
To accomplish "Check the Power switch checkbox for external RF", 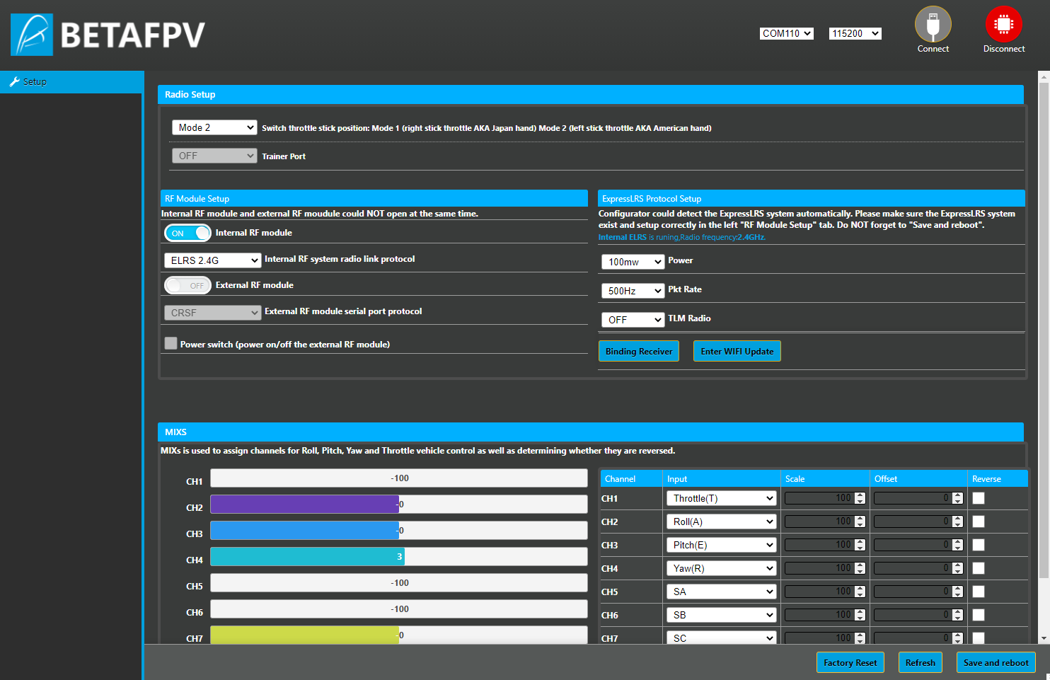I will [x=171, y=343].
